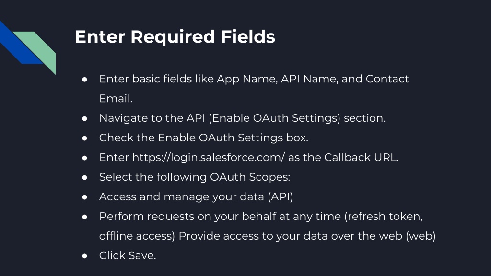Click the bullet dot beside Check the Enable OAuth
Screen dimensions: 491x276
(84, 138)
